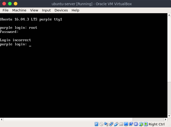Click the USB devices status icon
The width and height of the screenshot is (171, 127).
(116, 124)
